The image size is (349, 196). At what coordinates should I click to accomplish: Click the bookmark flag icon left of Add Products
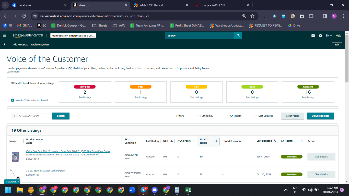(5, 45)
